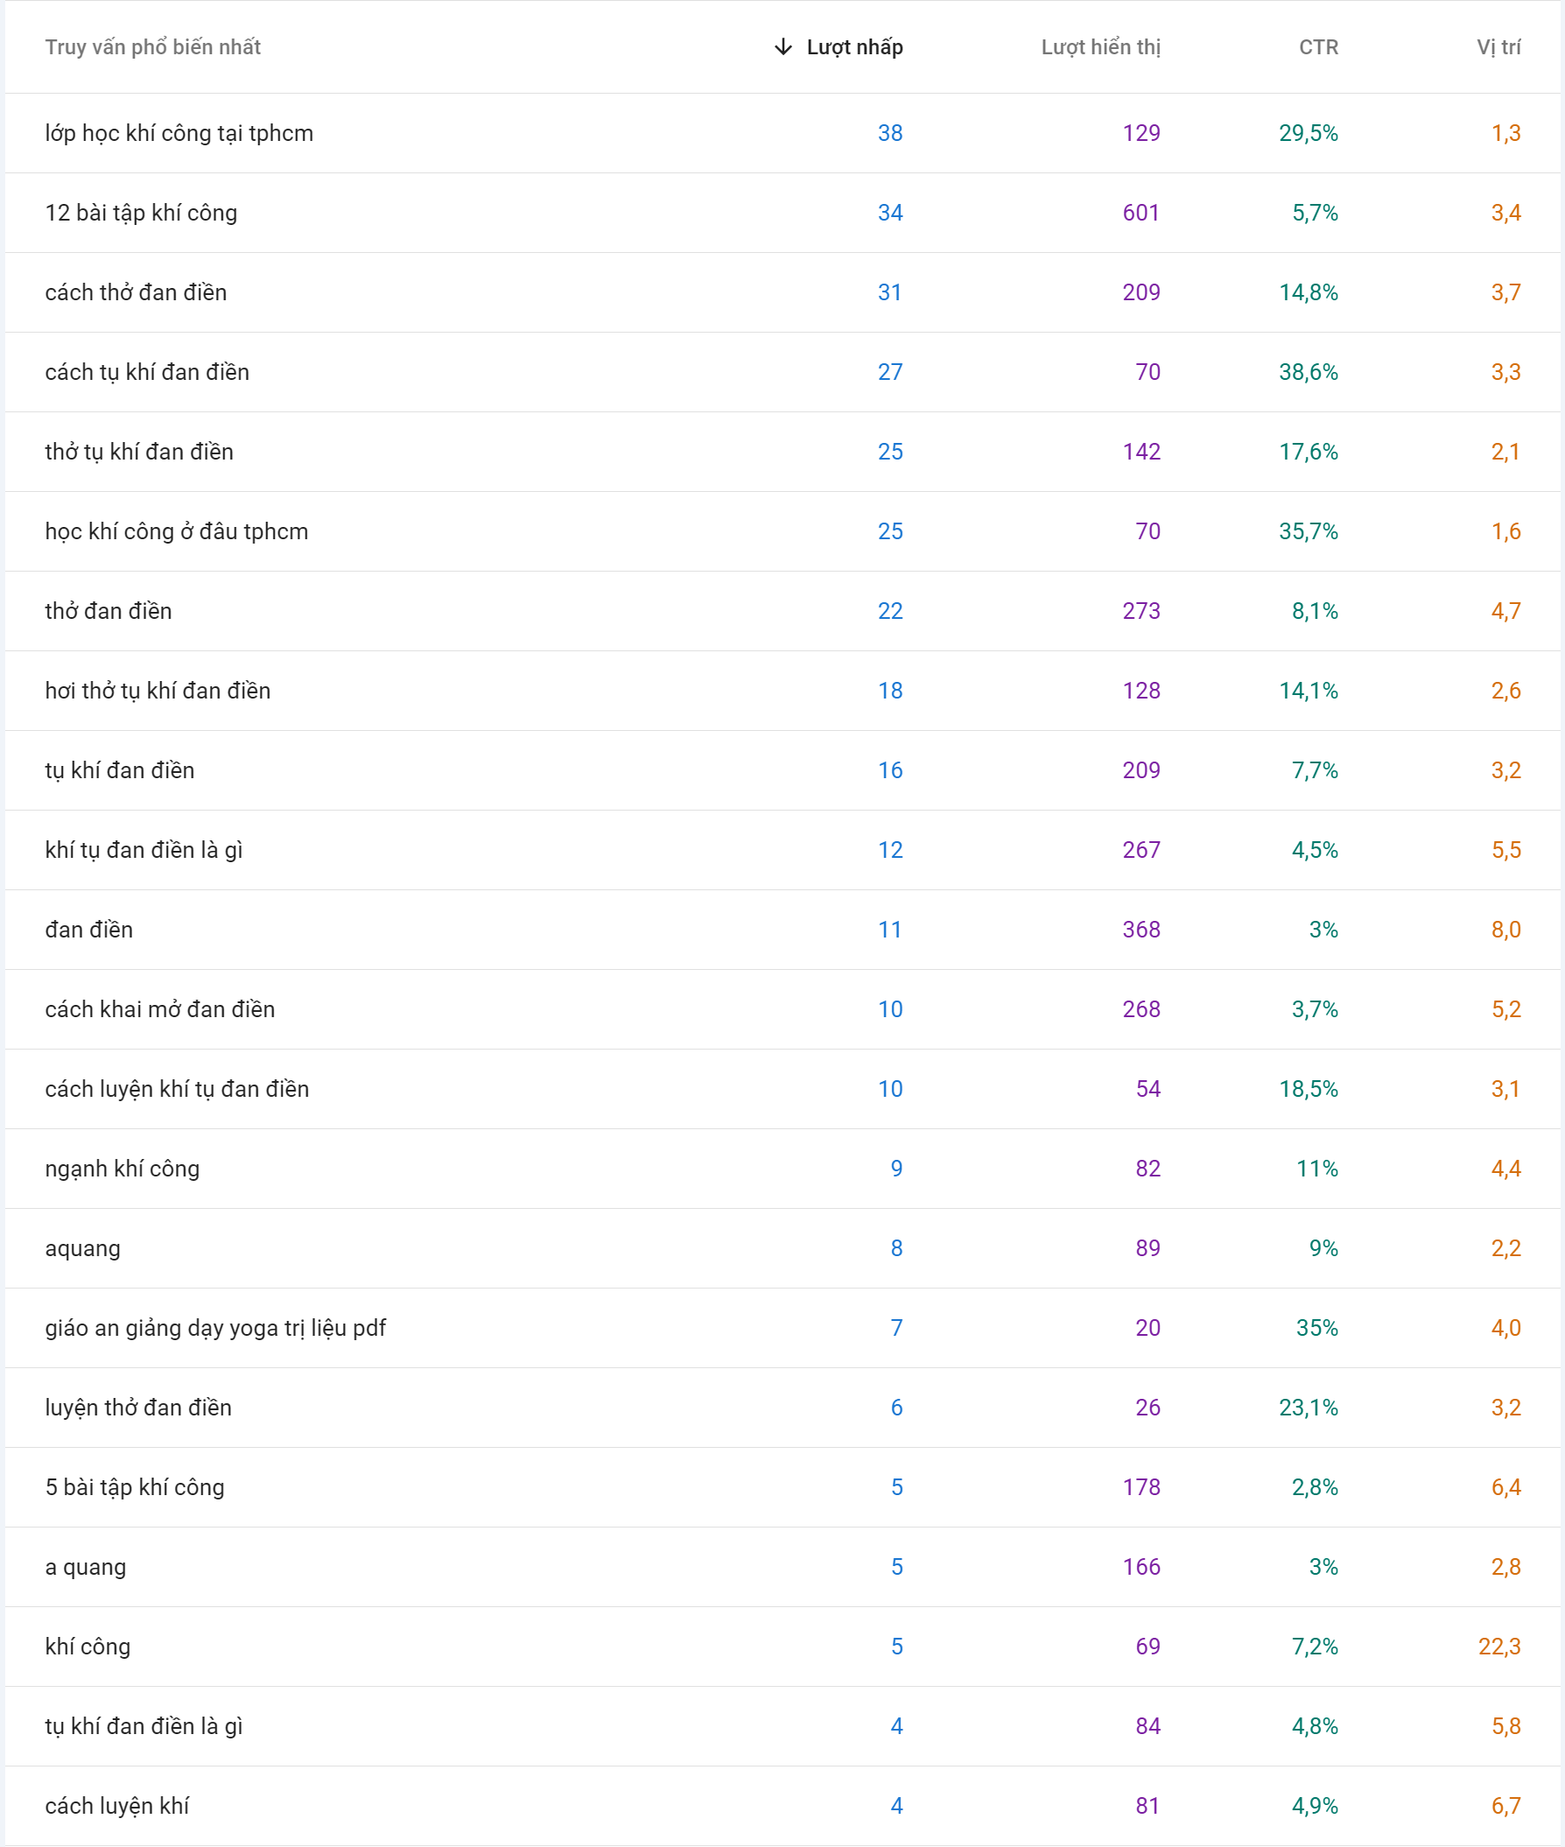The height and width of the screenshot is (1847, 1565).
Task: Select query 'khí tụ đan điền là gì'
Action: tap(144, 850)
